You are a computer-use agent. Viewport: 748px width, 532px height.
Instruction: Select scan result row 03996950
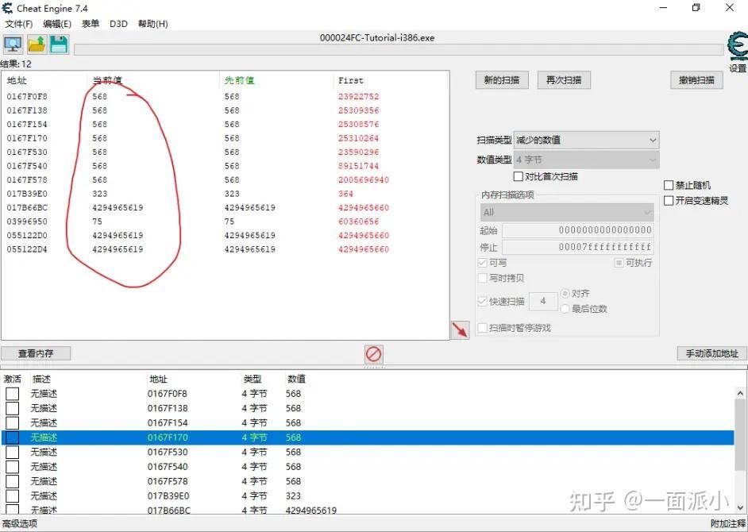pos(225,222)
